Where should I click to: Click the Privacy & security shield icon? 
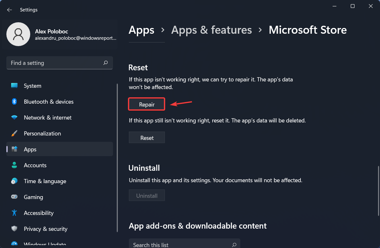pyautogui.click(x=14, y=229)
